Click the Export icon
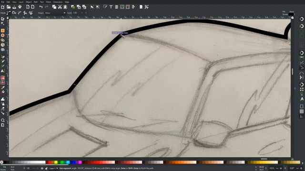Screen dimensions: 305x171 [x=33, y=7]
